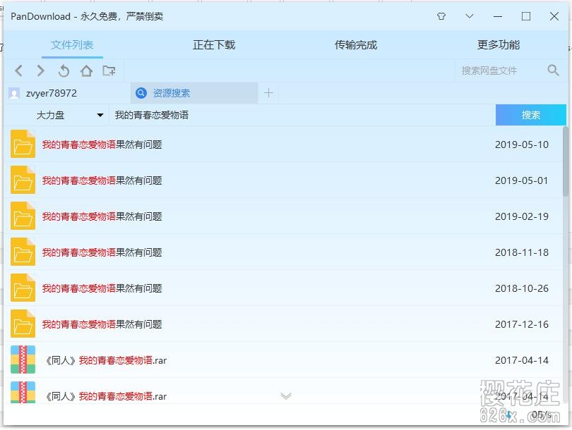Select the zvyer78972 account tab

tap(68, 93)
